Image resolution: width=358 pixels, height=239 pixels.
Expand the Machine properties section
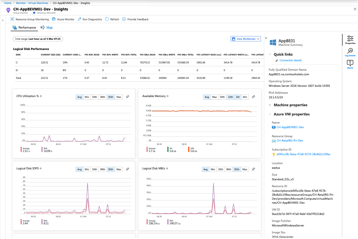click(x=290, y=105)
